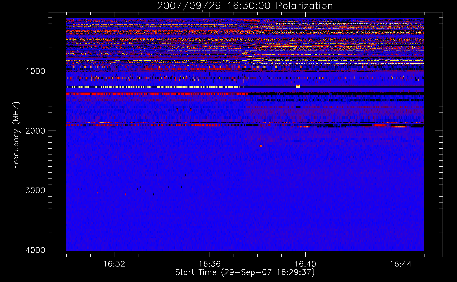Select the 2000 frequency tick label
The height and width of the screenshot is (282, 457).
pos(35,131)
